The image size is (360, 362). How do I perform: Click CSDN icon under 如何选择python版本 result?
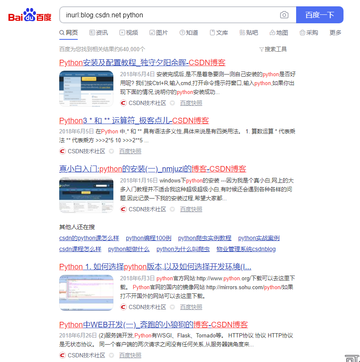coord(124,307)
